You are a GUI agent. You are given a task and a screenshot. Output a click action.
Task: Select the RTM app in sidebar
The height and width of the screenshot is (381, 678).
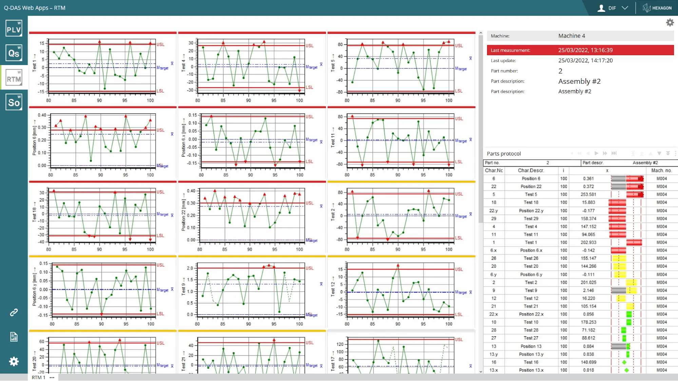click(14, 78)
